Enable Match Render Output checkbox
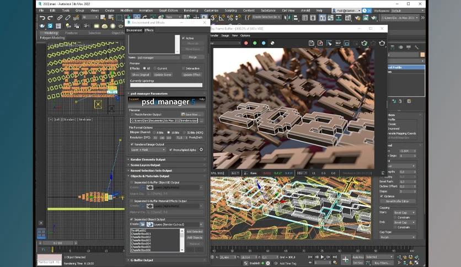The height and width of the screenshot is (267, 461). click(132, 114)
